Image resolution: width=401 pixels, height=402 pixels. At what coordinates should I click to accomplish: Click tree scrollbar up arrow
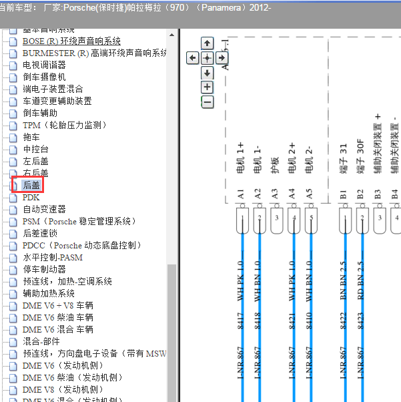point(171,35)
